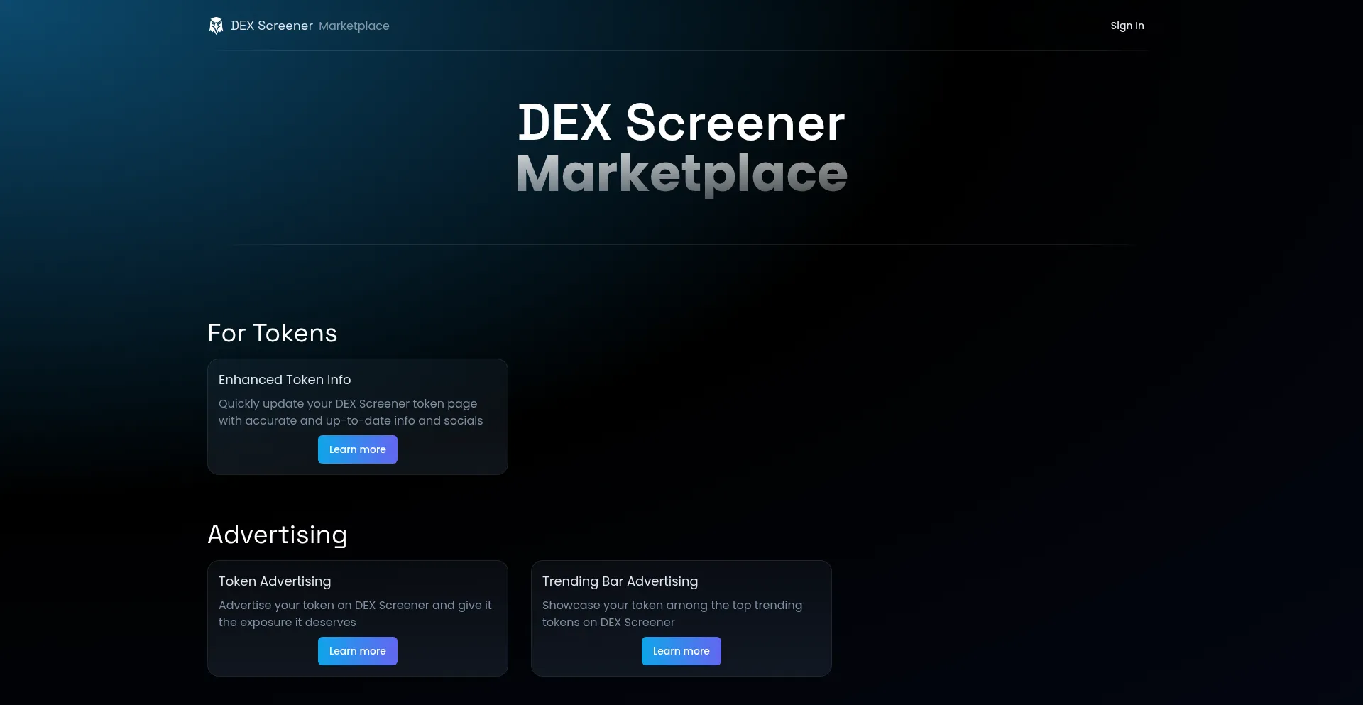The height and width of the screenshot is (705, 1363).
Task: Click Sign In at the top right
Action: click(x=1127, y=26)
